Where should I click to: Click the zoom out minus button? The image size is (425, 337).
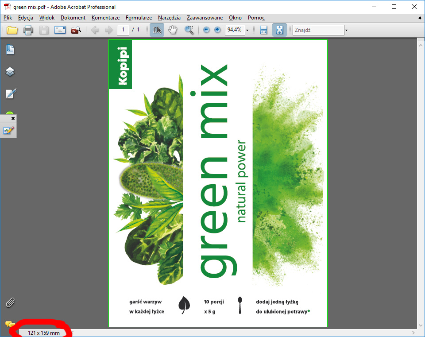tap(206, 30)
